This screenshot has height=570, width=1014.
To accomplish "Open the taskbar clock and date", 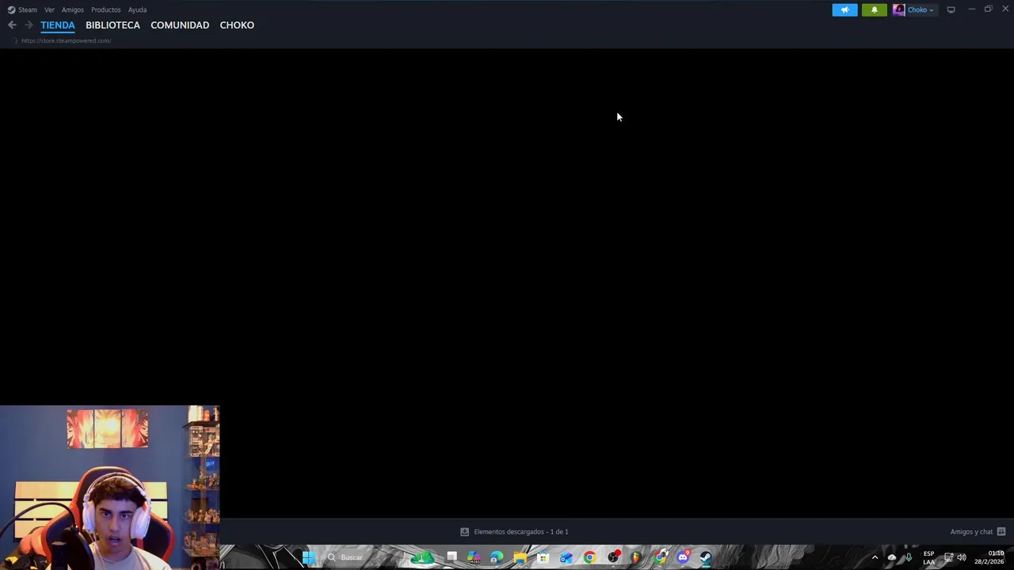I will (x=989, y=557).
